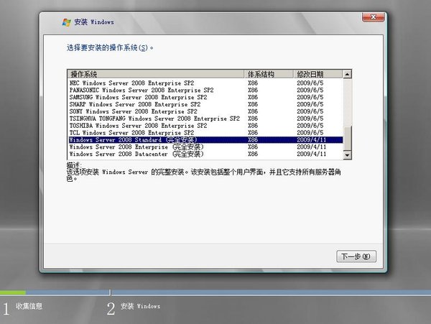
Task: Select Windows Server 2008 Datacenter (完全安装)
Action: [x=205, y=154]
